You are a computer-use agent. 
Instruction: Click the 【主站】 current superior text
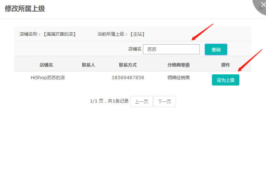137,34
